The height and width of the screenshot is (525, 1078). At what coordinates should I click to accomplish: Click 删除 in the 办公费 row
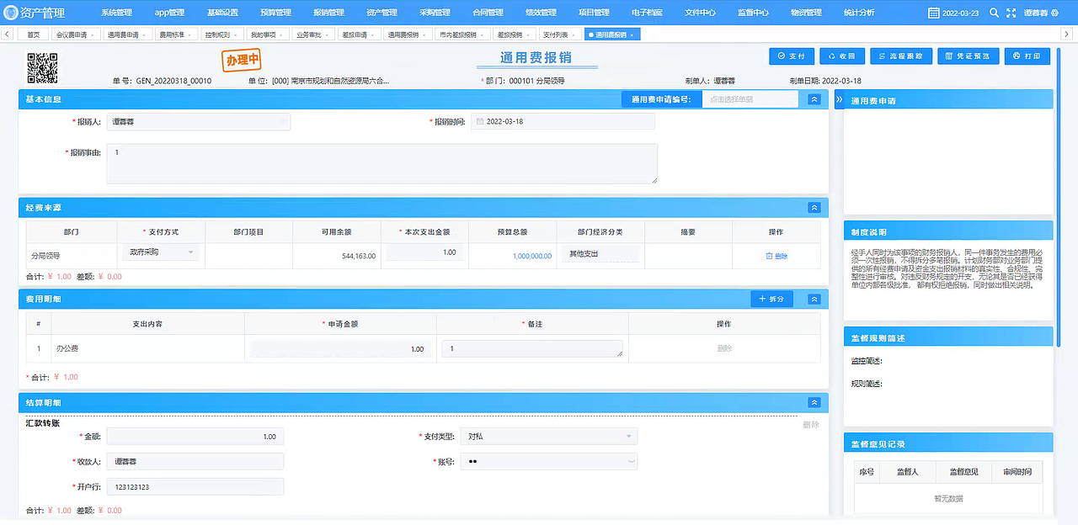(x=724, y=348)
